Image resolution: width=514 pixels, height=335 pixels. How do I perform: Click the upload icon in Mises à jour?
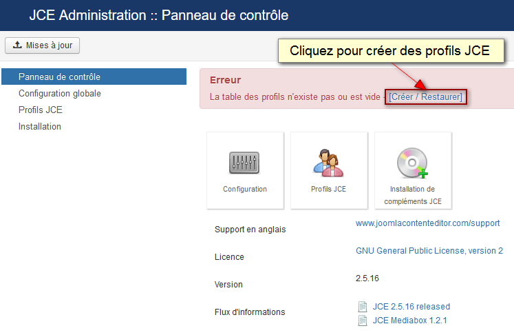point(17,45)
